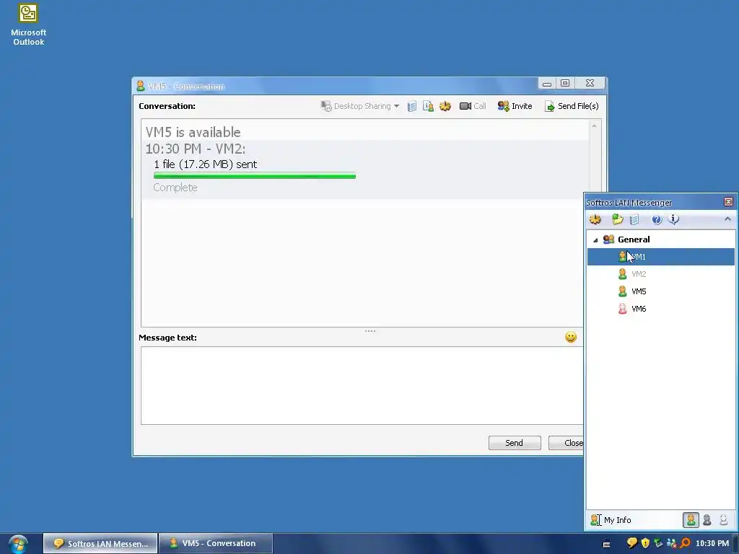
Task: Maximize the VM5 Conversation window
Action: click(565, 83)
